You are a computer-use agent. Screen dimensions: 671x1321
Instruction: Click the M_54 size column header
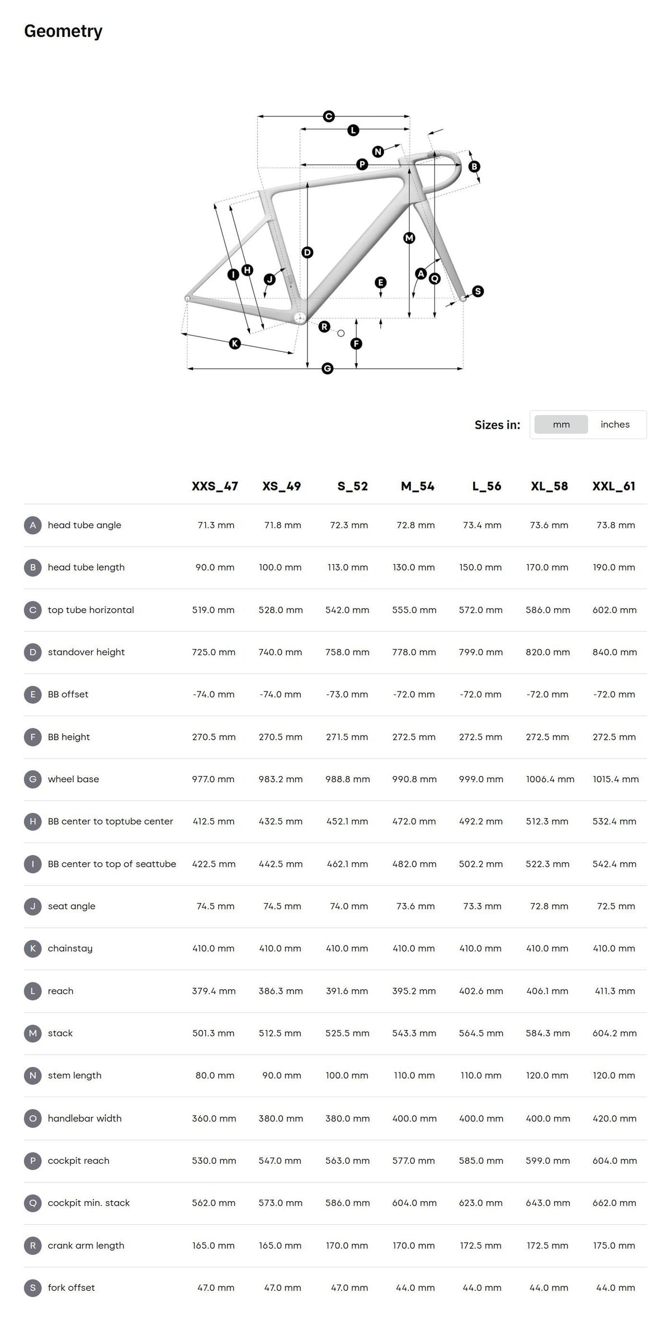(x=418, y=486)
